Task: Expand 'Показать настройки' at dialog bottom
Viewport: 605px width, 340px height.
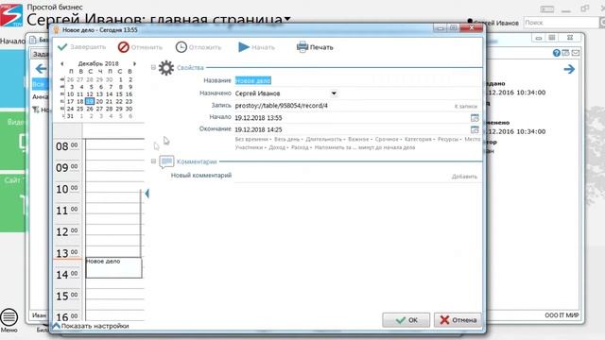Action: tap(91, 326)
